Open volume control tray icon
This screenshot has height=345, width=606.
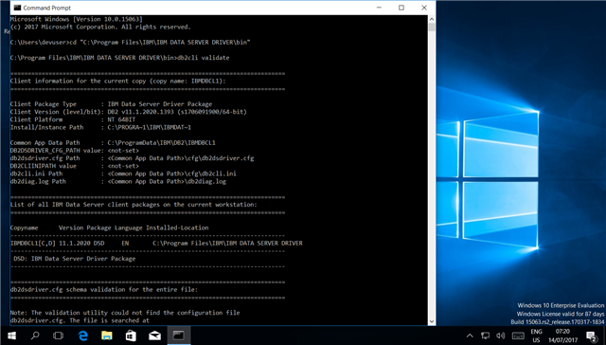501,336
